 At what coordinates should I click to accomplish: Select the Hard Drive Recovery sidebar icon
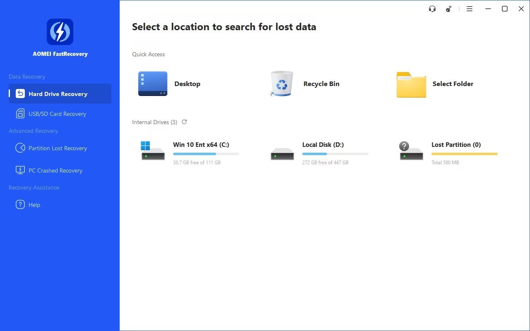tap(20, 94)
